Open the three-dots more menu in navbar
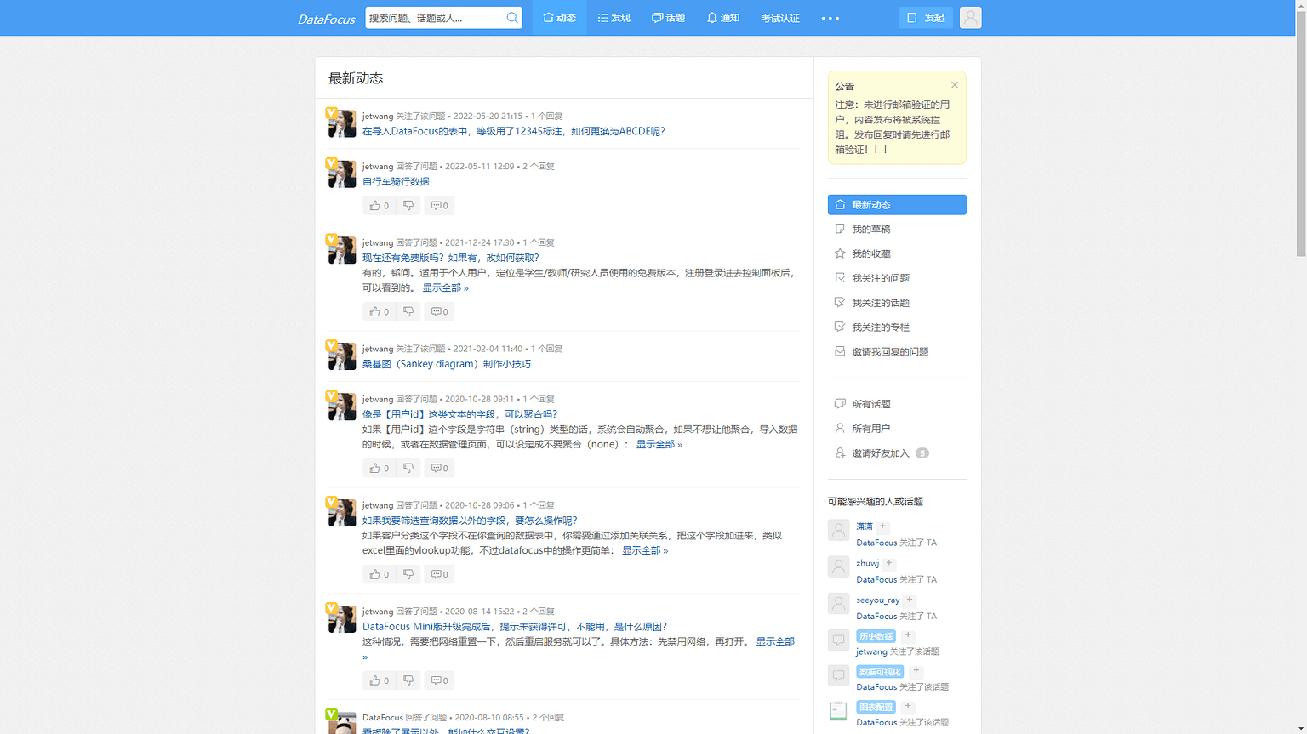This screenshot has width=1307, height=734. point(830,18)
